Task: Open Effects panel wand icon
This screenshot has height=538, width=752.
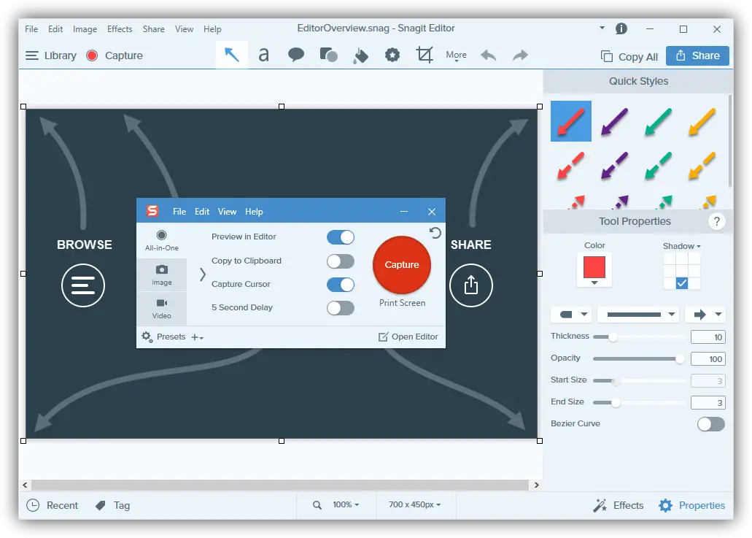Action: point(600,505)
